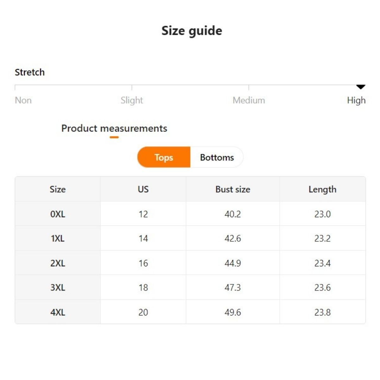Click the Medium stretch label
This screenshot has width=380, height=380.
click(249, 100)
